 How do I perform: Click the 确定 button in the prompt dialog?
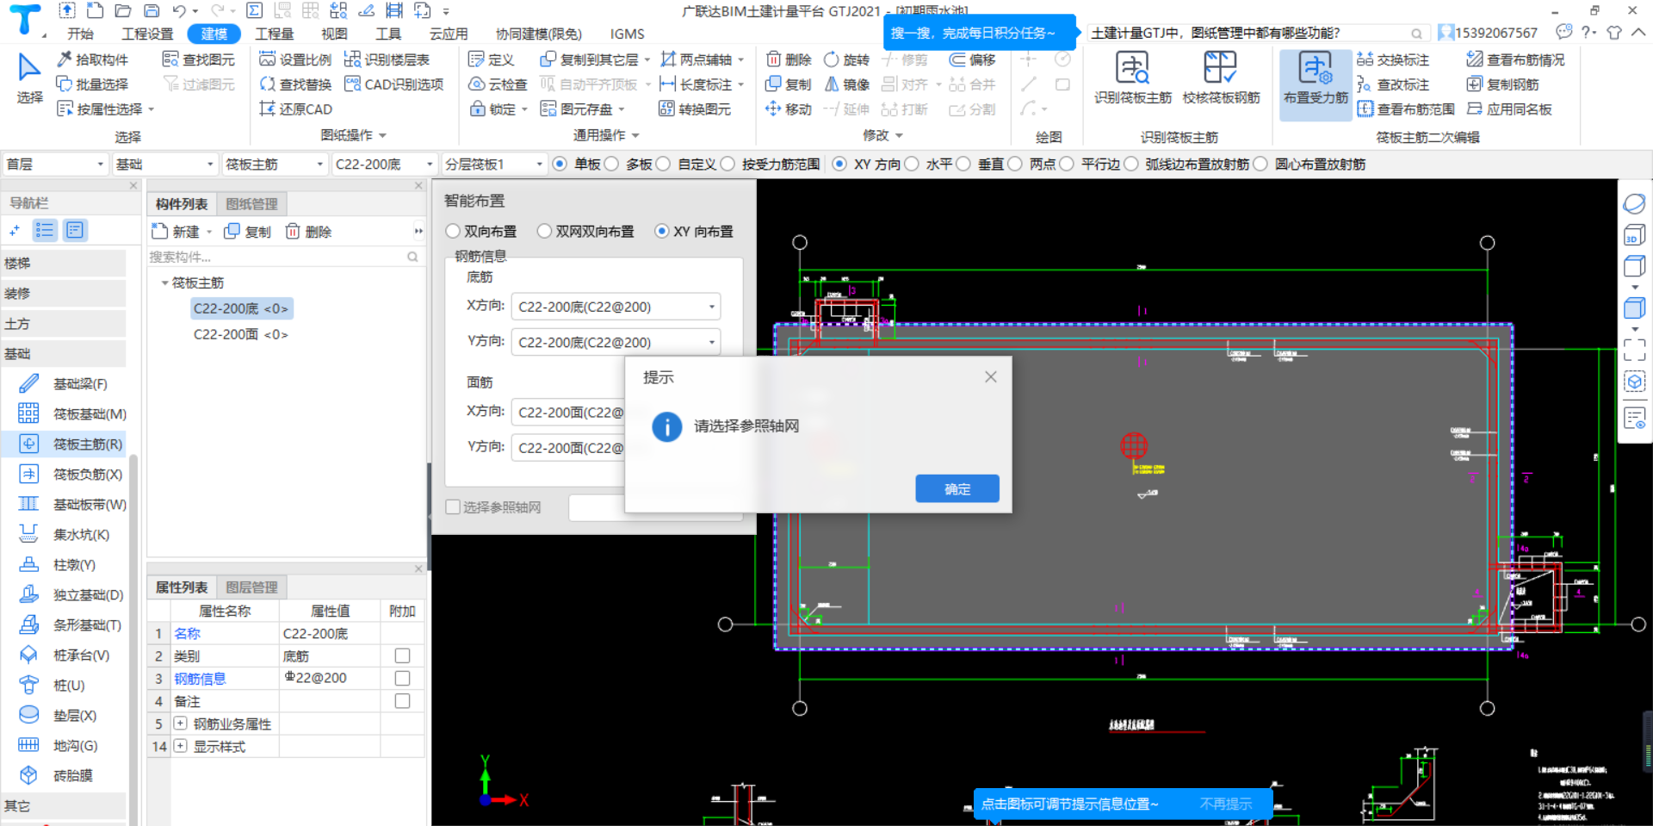957,488
